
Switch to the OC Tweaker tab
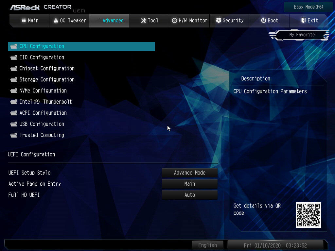click(69, 21)
